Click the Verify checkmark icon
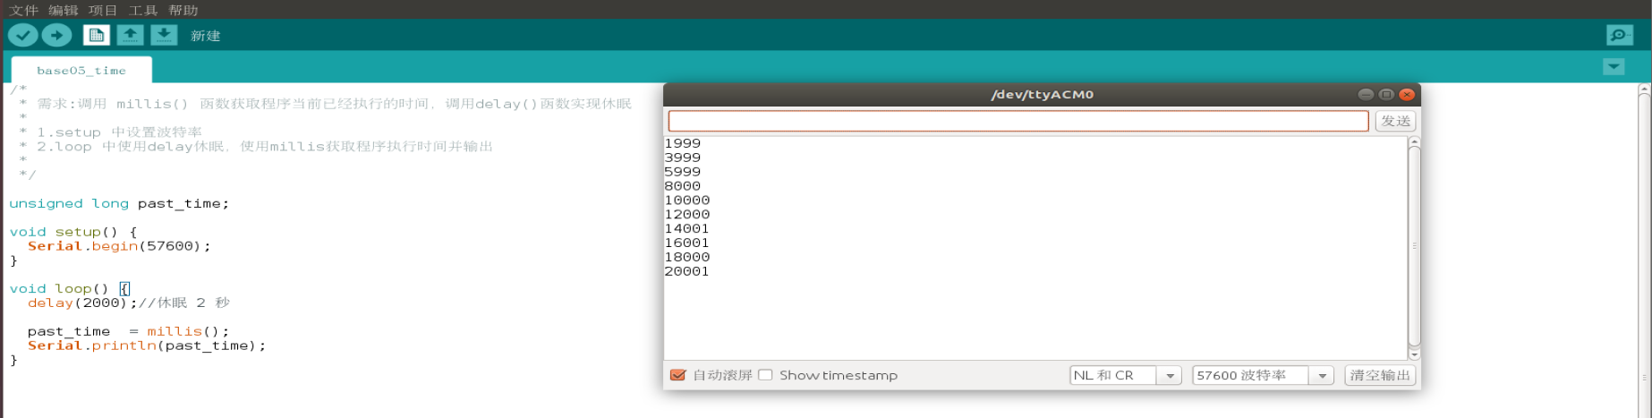The image size is (1652, 418). tap(23, 35)
